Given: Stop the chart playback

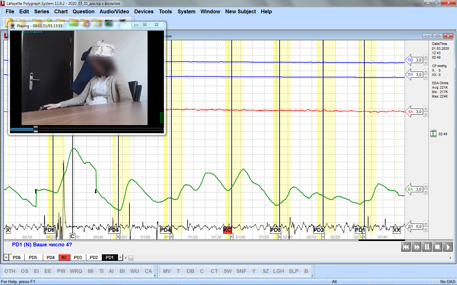Looking at the screenshot, I should tap(437, 247).
